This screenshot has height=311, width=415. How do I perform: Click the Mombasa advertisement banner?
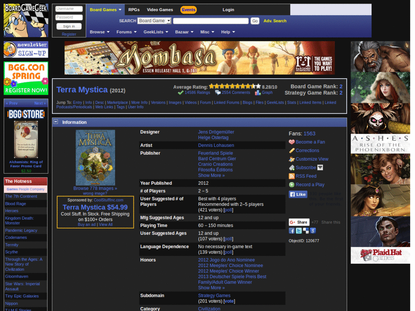pyautogui.click(x=199, y=58)
